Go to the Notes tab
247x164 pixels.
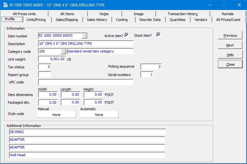(x=104, y=14)
